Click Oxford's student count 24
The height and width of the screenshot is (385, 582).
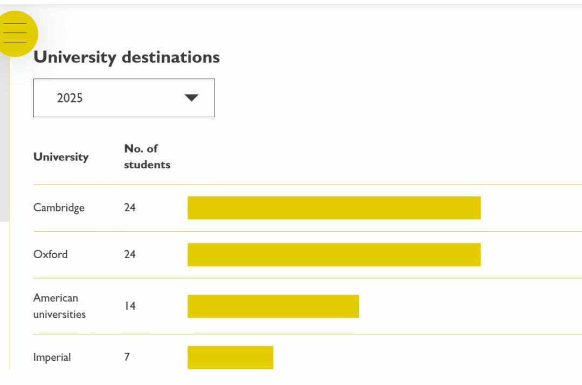pyautogui.click(x=130, y=254)
